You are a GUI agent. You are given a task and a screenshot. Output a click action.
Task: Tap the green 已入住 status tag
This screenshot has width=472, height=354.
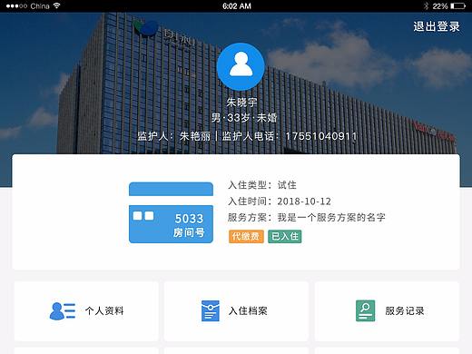point(285,236)
